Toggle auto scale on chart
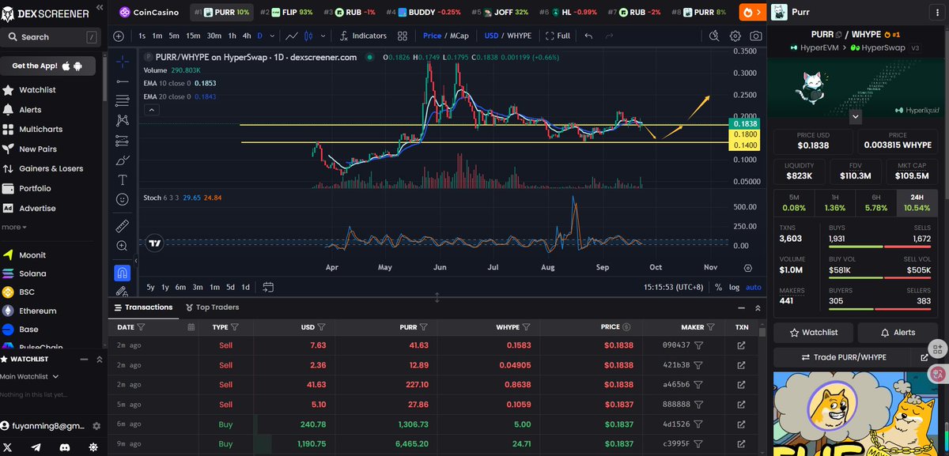949x456 pixels. coord(753,288)
